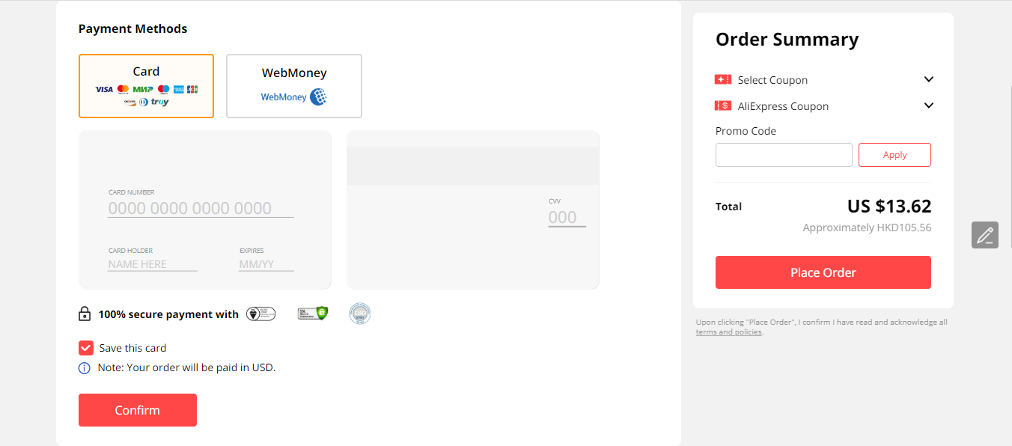Switch to WebMoney payment method
The height and width of the screenshot is (446, 1012).
(294, 86)
